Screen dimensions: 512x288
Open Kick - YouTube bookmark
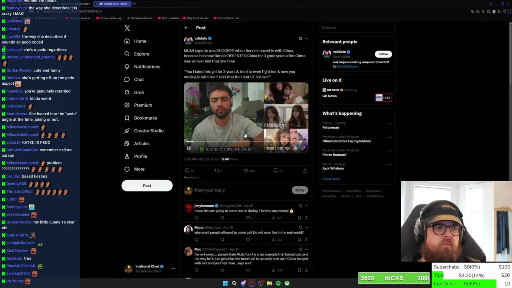168,18
